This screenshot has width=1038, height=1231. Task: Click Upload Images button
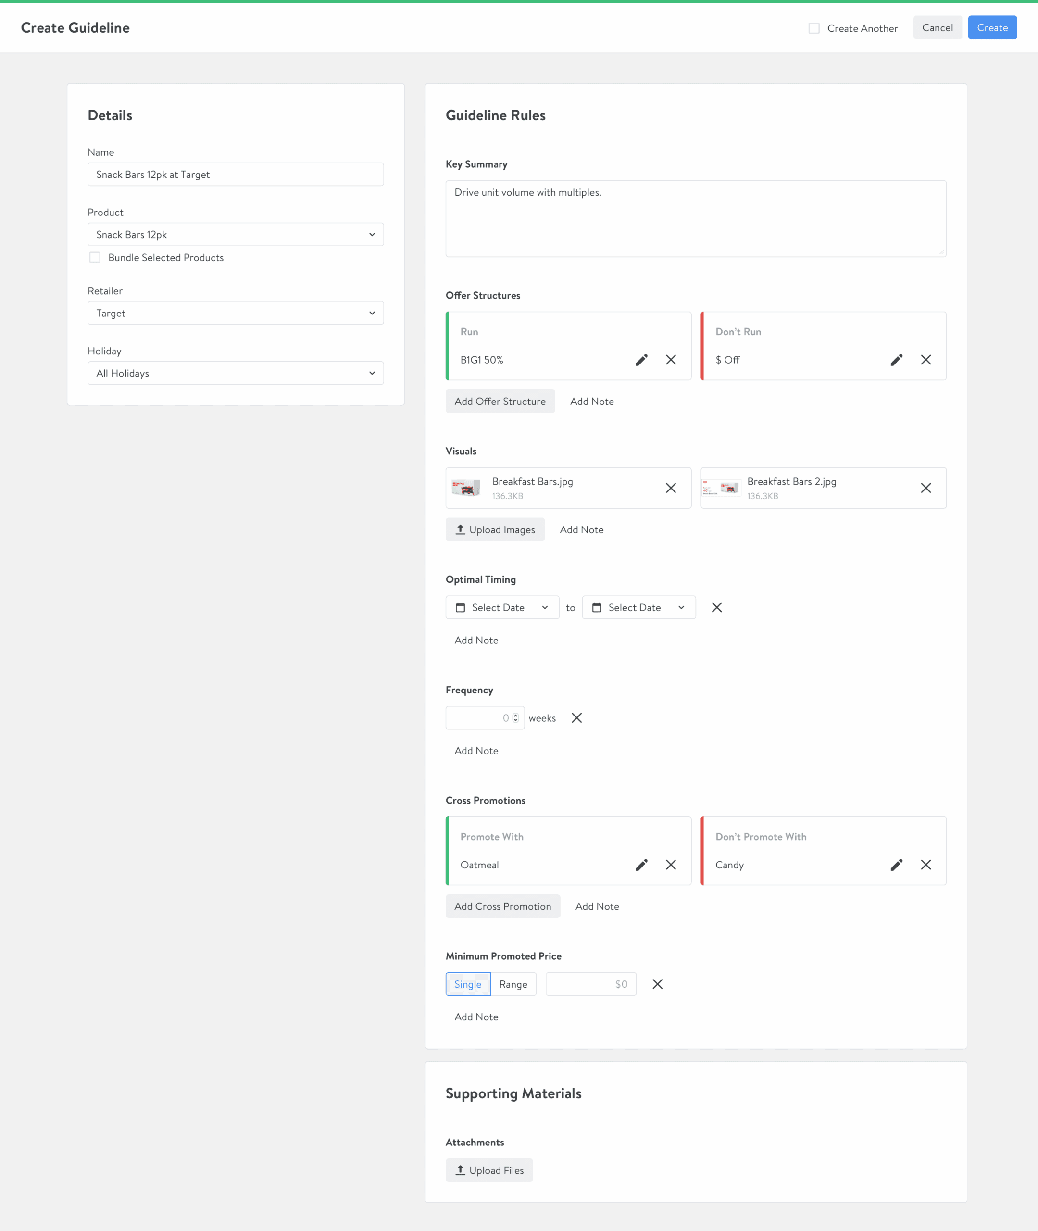[495, 529]
